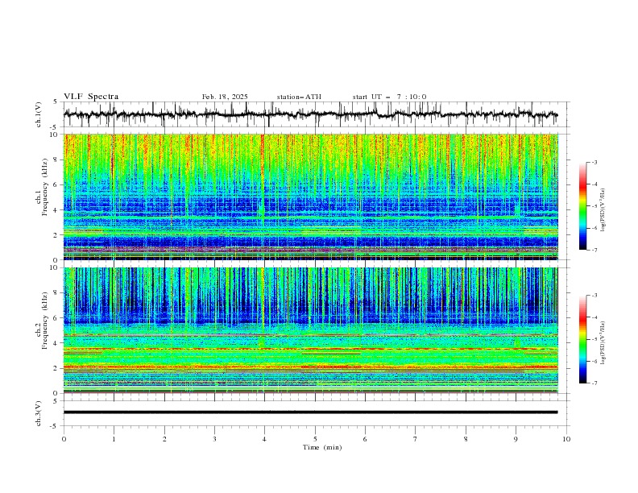Click the ch.2 colorbar "log(PSD)(V²/Hz)" label

603,342
